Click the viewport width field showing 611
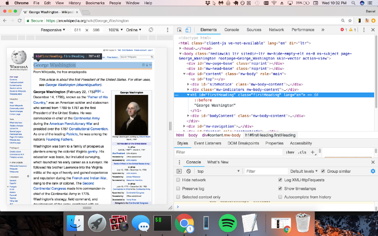Screen dimensions: 378x236 pos(77,30)
